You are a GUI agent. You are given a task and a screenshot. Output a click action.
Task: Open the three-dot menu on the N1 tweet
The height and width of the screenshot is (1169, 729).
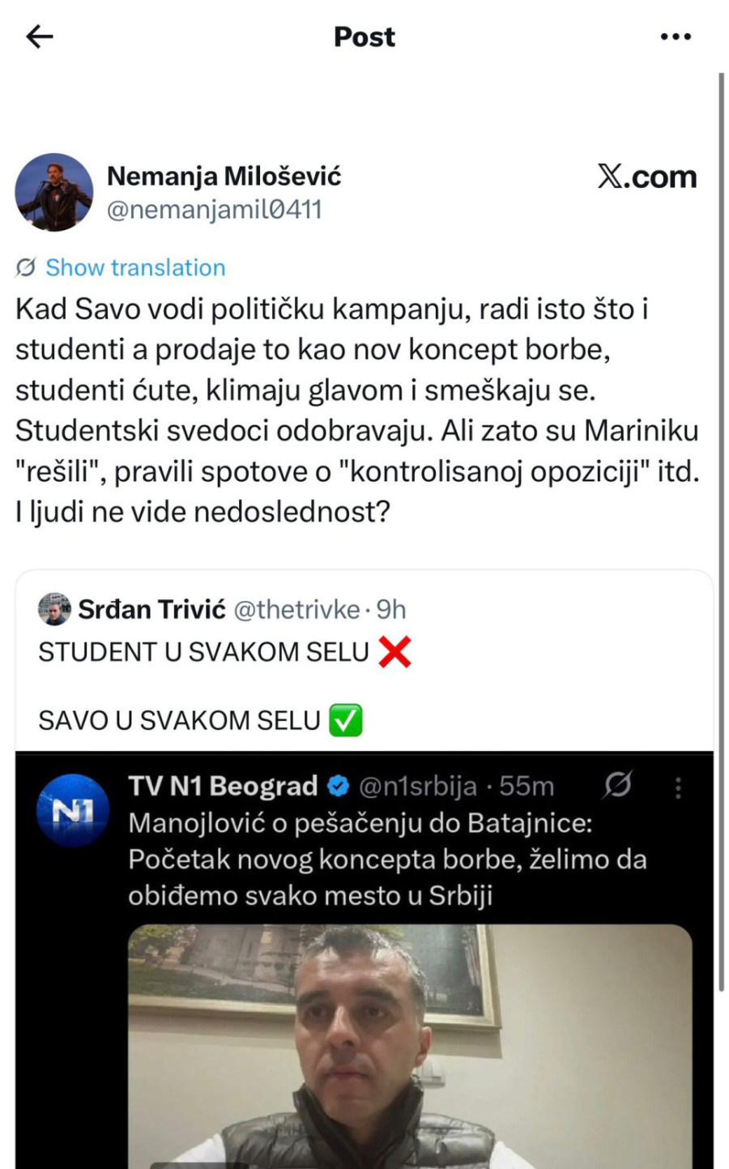(679, 785)
